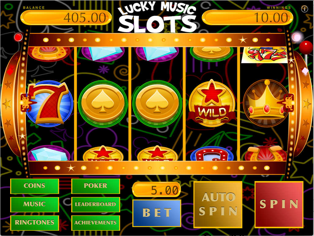Click the gold spade coin on third reel
The height and width of the screenshot is (236, 314).
[157, 104]
